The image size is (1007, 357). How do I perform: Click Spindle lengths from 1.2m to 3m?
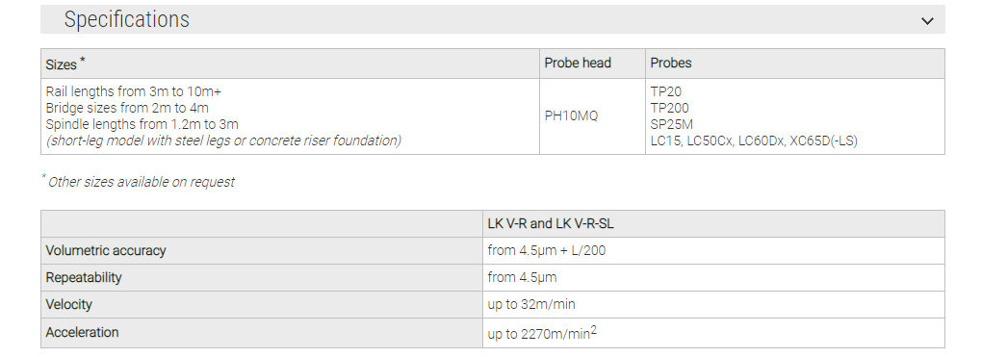[142, 124]
